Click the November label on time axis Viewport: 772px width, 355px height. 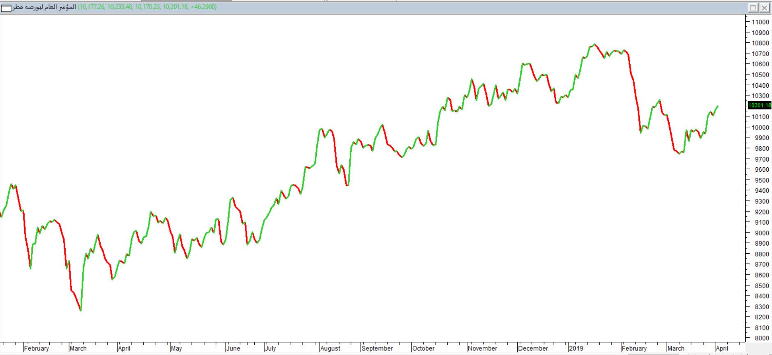(482, 348)
